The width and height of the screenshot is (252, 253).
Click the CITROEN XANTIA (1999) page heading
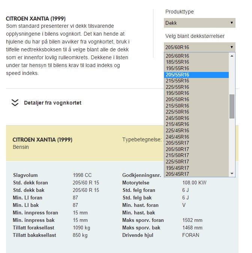coord(36,19)
